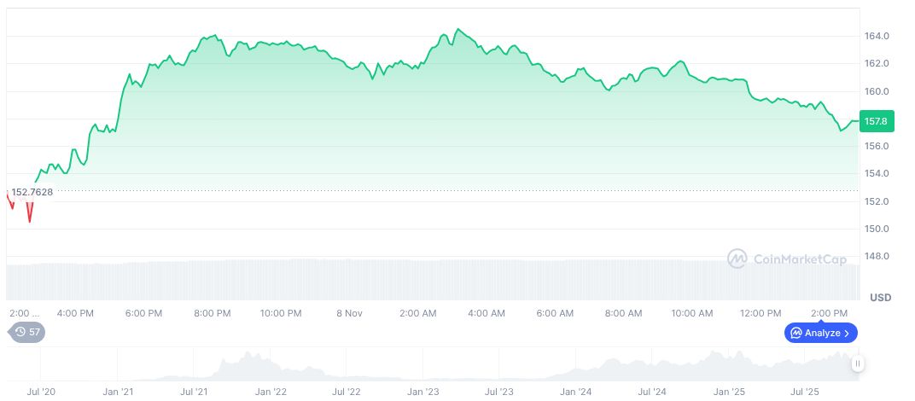Click the 150.0 price axis label

coord(878,229)
